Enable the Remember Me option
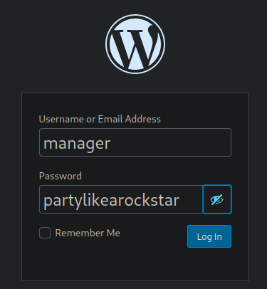 (45, 233)
